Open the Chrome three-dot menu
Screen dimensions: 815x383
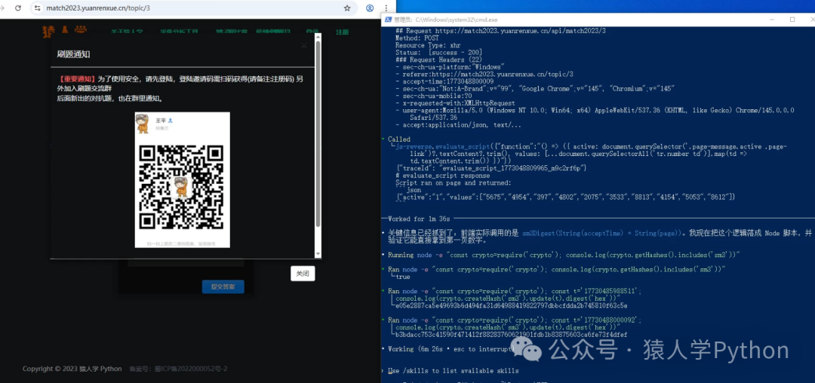[x=386, y=8]
